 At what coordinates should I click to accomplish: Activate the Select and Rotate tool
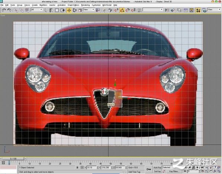[75, 10]
